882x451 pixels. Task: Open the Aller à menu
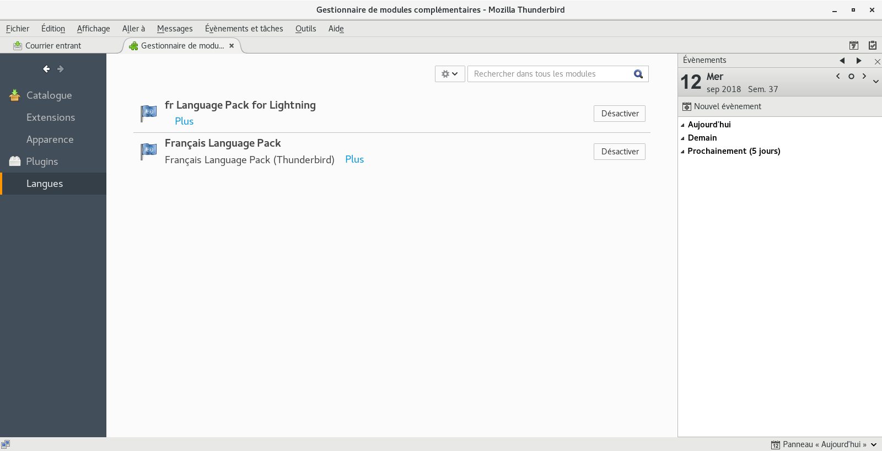point(133,29)
